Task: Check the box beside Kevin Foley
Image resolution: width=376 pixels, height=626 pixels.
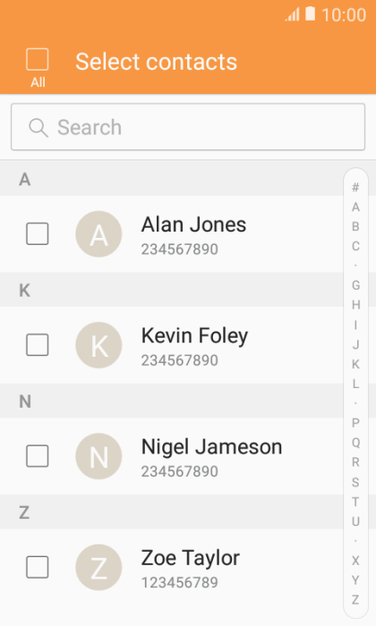Action: tap(38, 344)
